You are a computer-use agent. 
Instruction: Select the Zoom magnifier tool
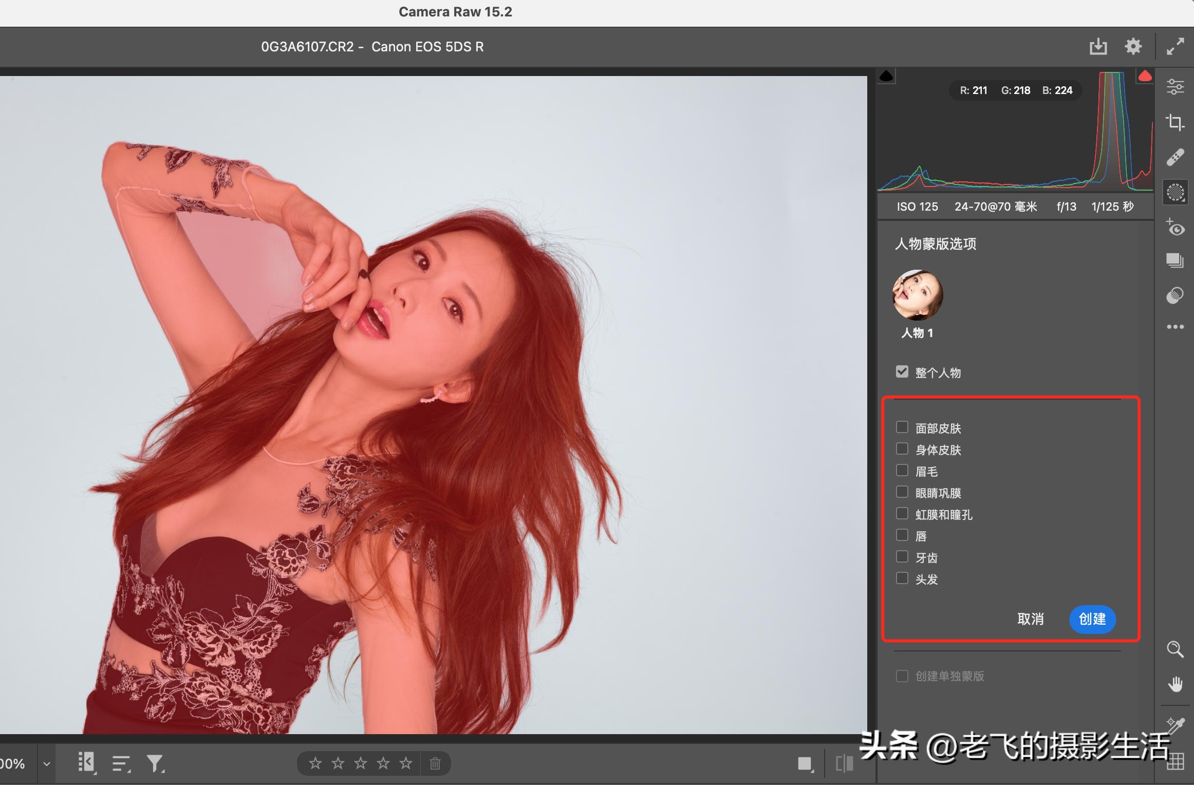coord(1174,649)
